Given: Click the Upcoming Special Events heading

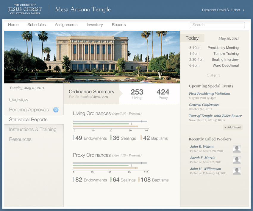Looking at the screenshot, I should click(211, 86).
